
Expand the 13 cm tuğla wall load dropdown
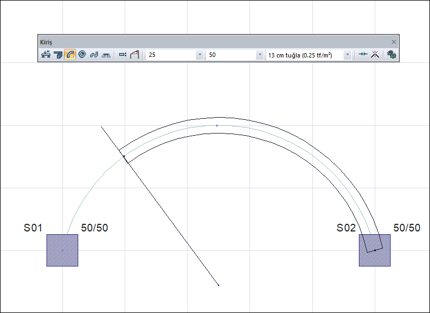pos(347,55)
